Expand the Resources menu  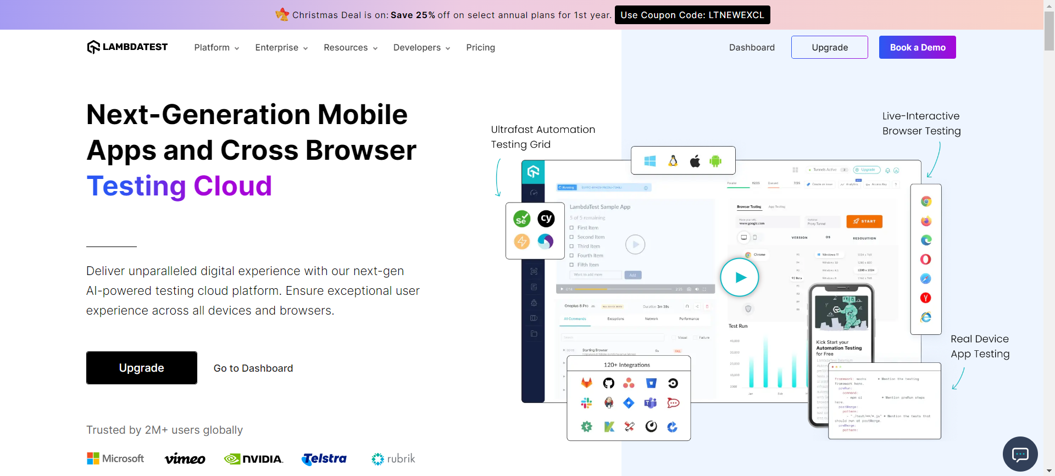(351, 48)
